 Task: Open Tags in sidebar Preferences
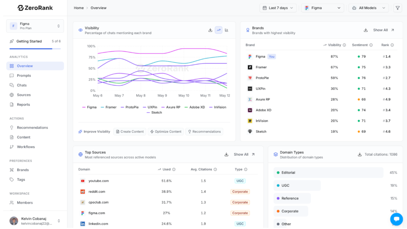pos(35,179)
